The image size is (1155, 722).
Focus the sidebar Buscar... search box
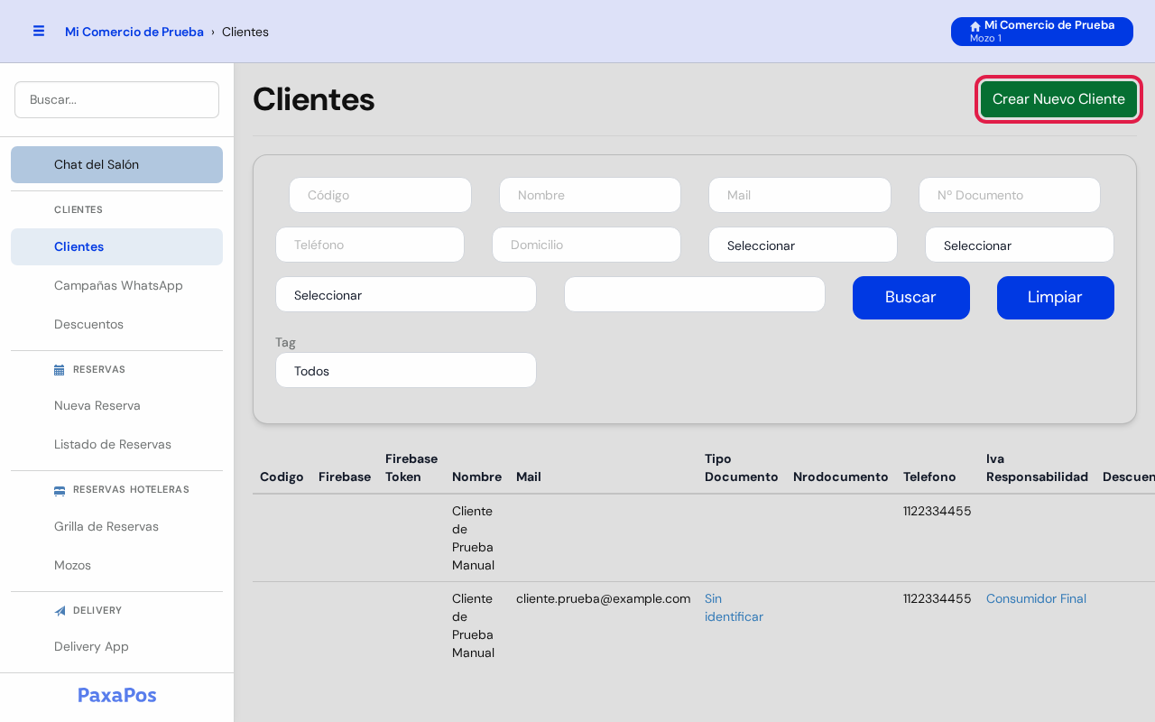click(116, 99)
